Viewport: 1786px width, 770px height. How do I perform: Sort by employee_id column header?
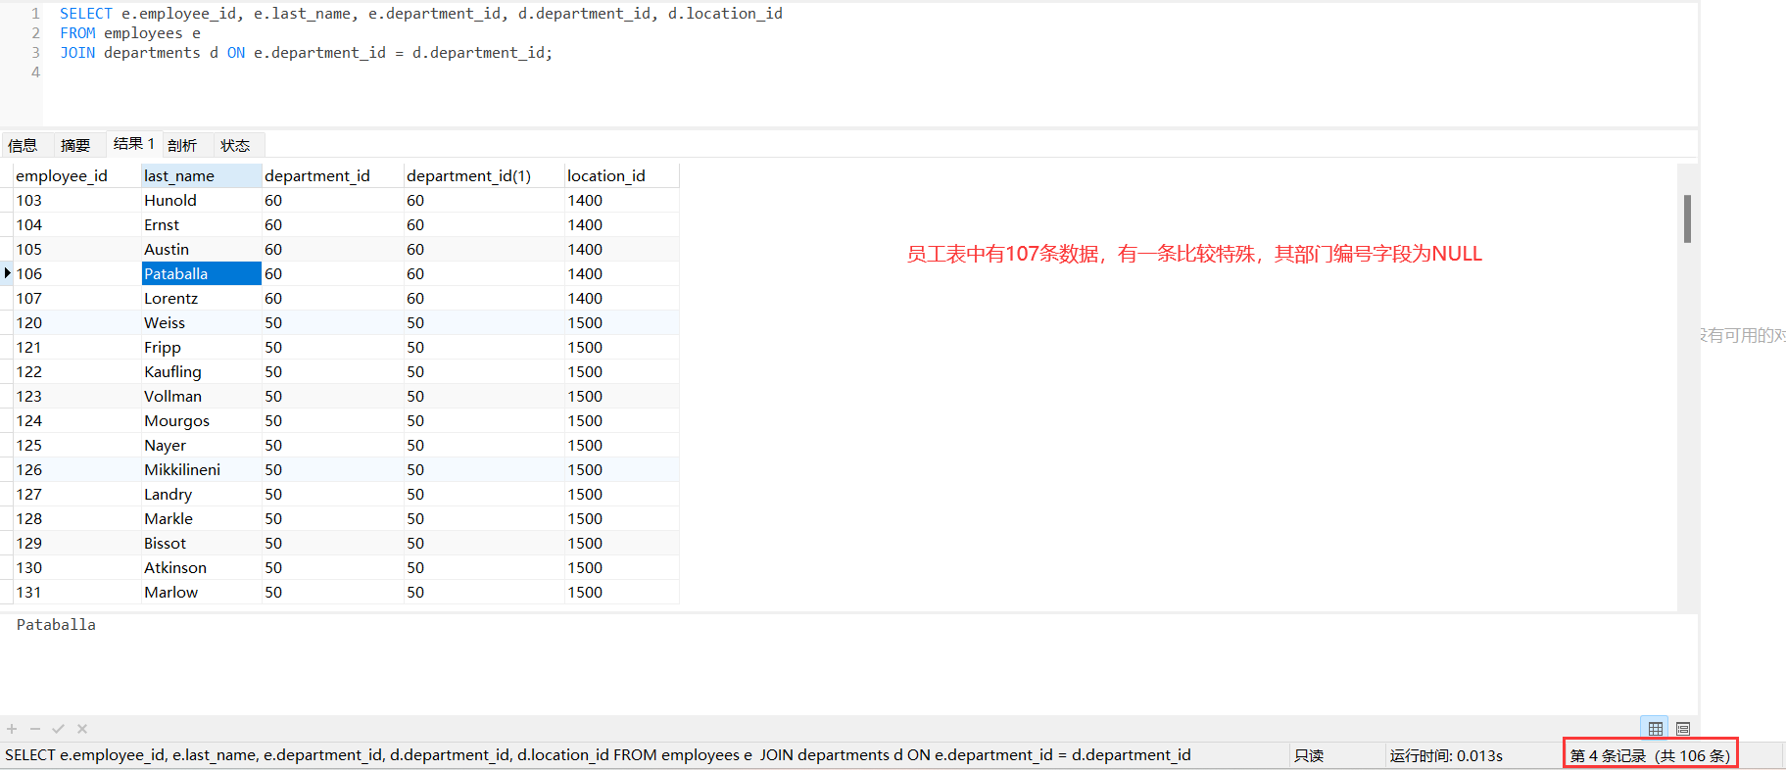coord(76,175)
